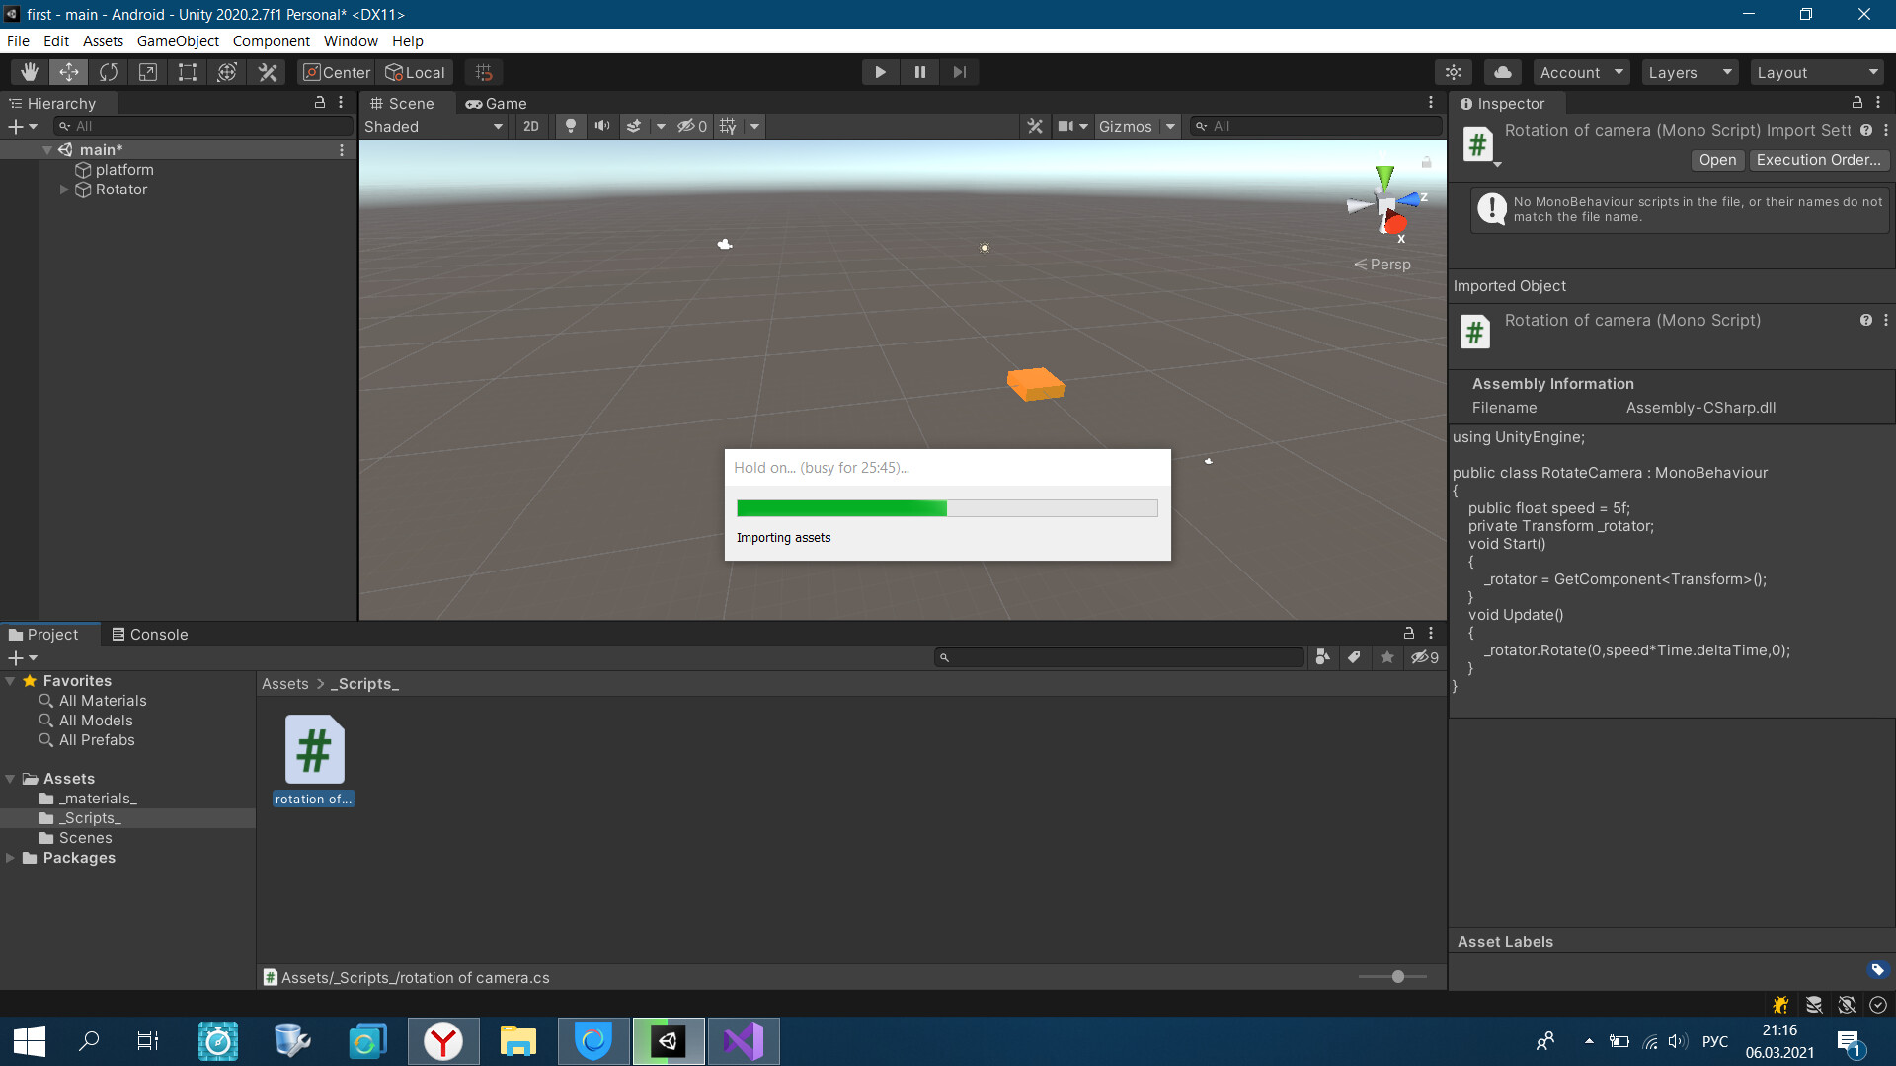This screenshot has width=1896, height=1066.
Task: Click the audio toggle icon in Scene toolbar
Action: coord(603,126)
